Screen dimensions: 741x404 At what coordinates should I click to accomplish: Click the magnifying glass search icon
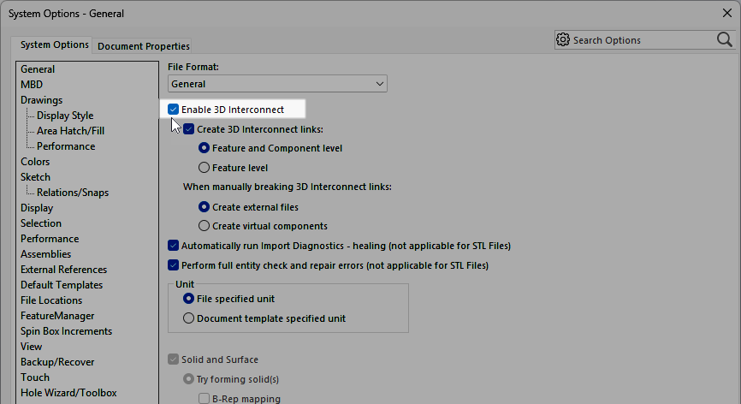pyautogui.click(x=725, y=39)
